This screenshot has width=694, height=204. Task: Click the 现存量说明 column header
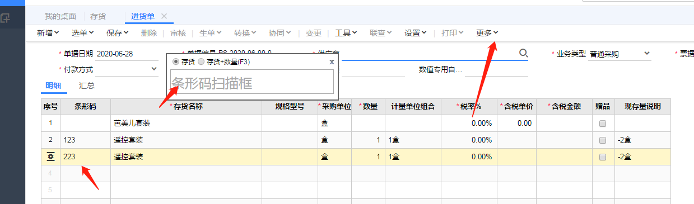(x=642, y=106)
